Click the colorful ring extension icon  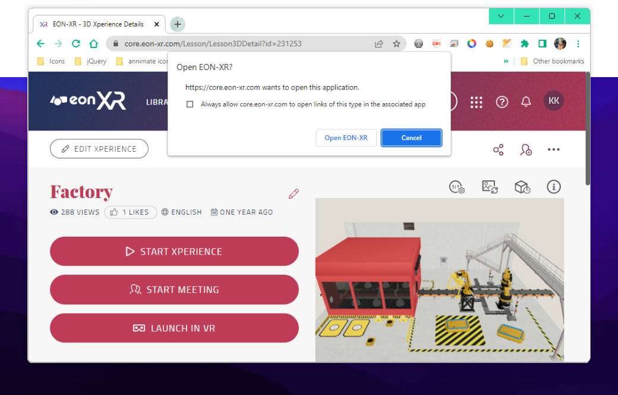(471, 44)
